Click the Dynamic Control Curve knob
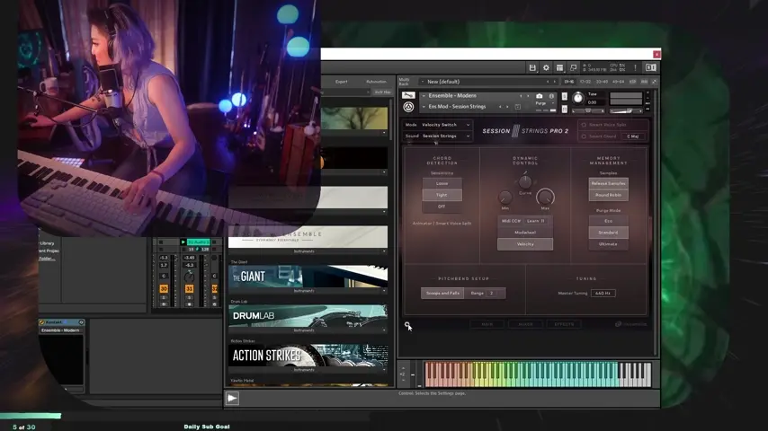Screen dimensions: 768x431 tap(525, 182)
